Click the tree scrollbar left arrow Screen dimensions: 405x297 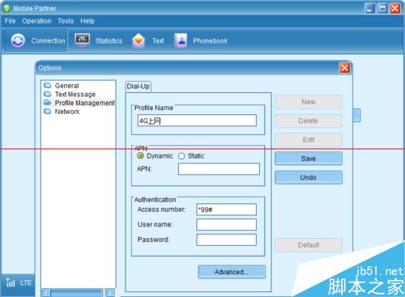pos(46,293)
